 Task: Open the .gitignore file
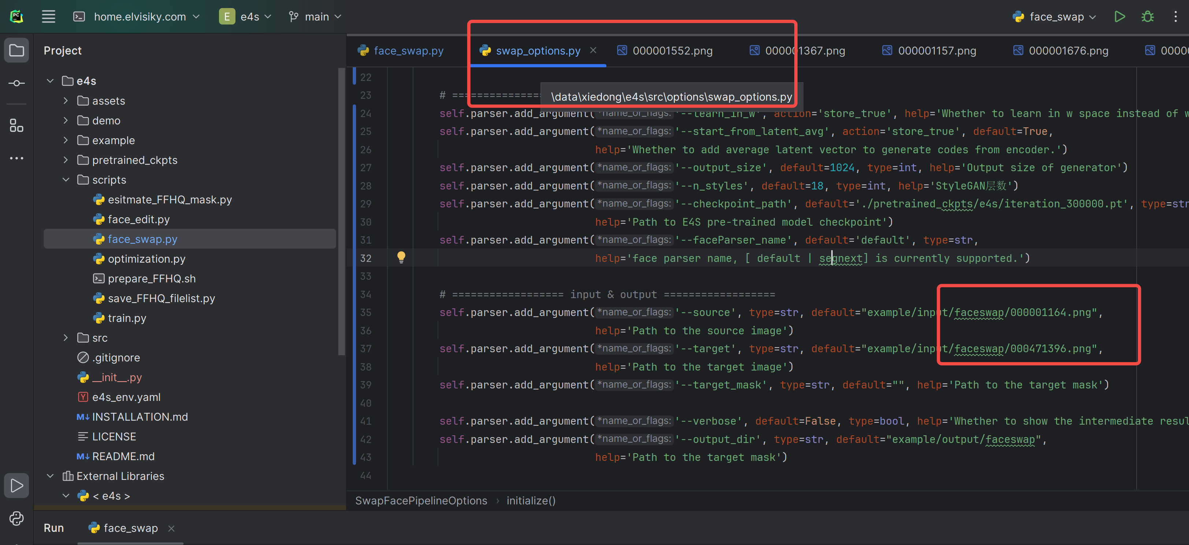point(109,358)
